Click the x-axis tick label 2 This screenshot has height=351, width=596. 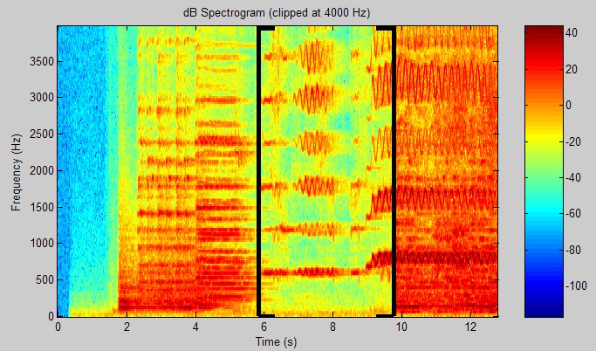(x=127, y=327)
